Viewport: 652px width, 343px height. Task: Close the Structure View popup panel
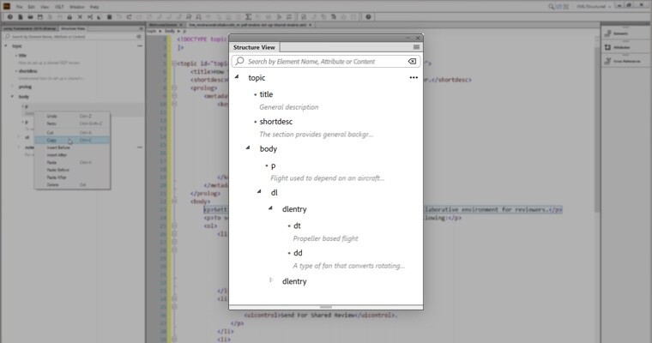point(418,38)
